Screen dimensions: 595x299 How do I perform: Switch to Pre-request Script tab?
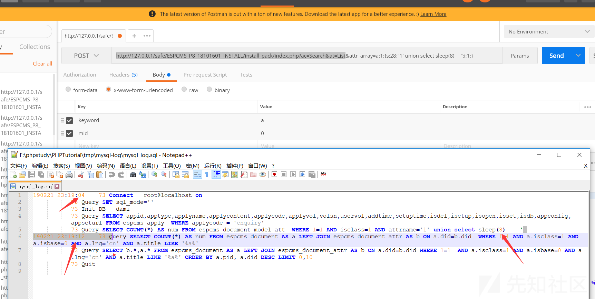pos(205,75)
